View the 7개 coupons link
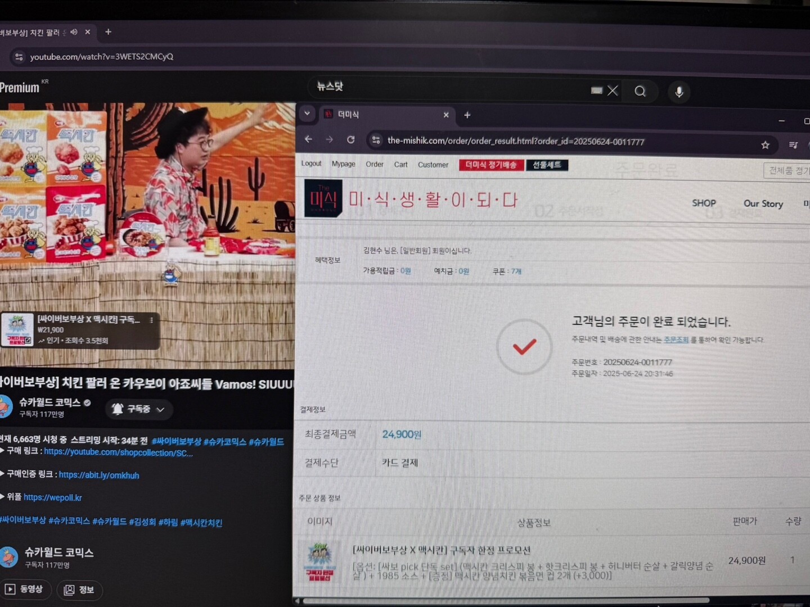Screen dimensions: 810x607 click(x=516, y=271)
